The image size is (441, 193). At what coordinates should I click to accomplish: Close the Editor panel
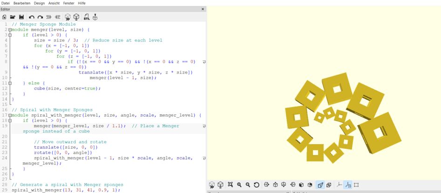click(x=203, y=9)
